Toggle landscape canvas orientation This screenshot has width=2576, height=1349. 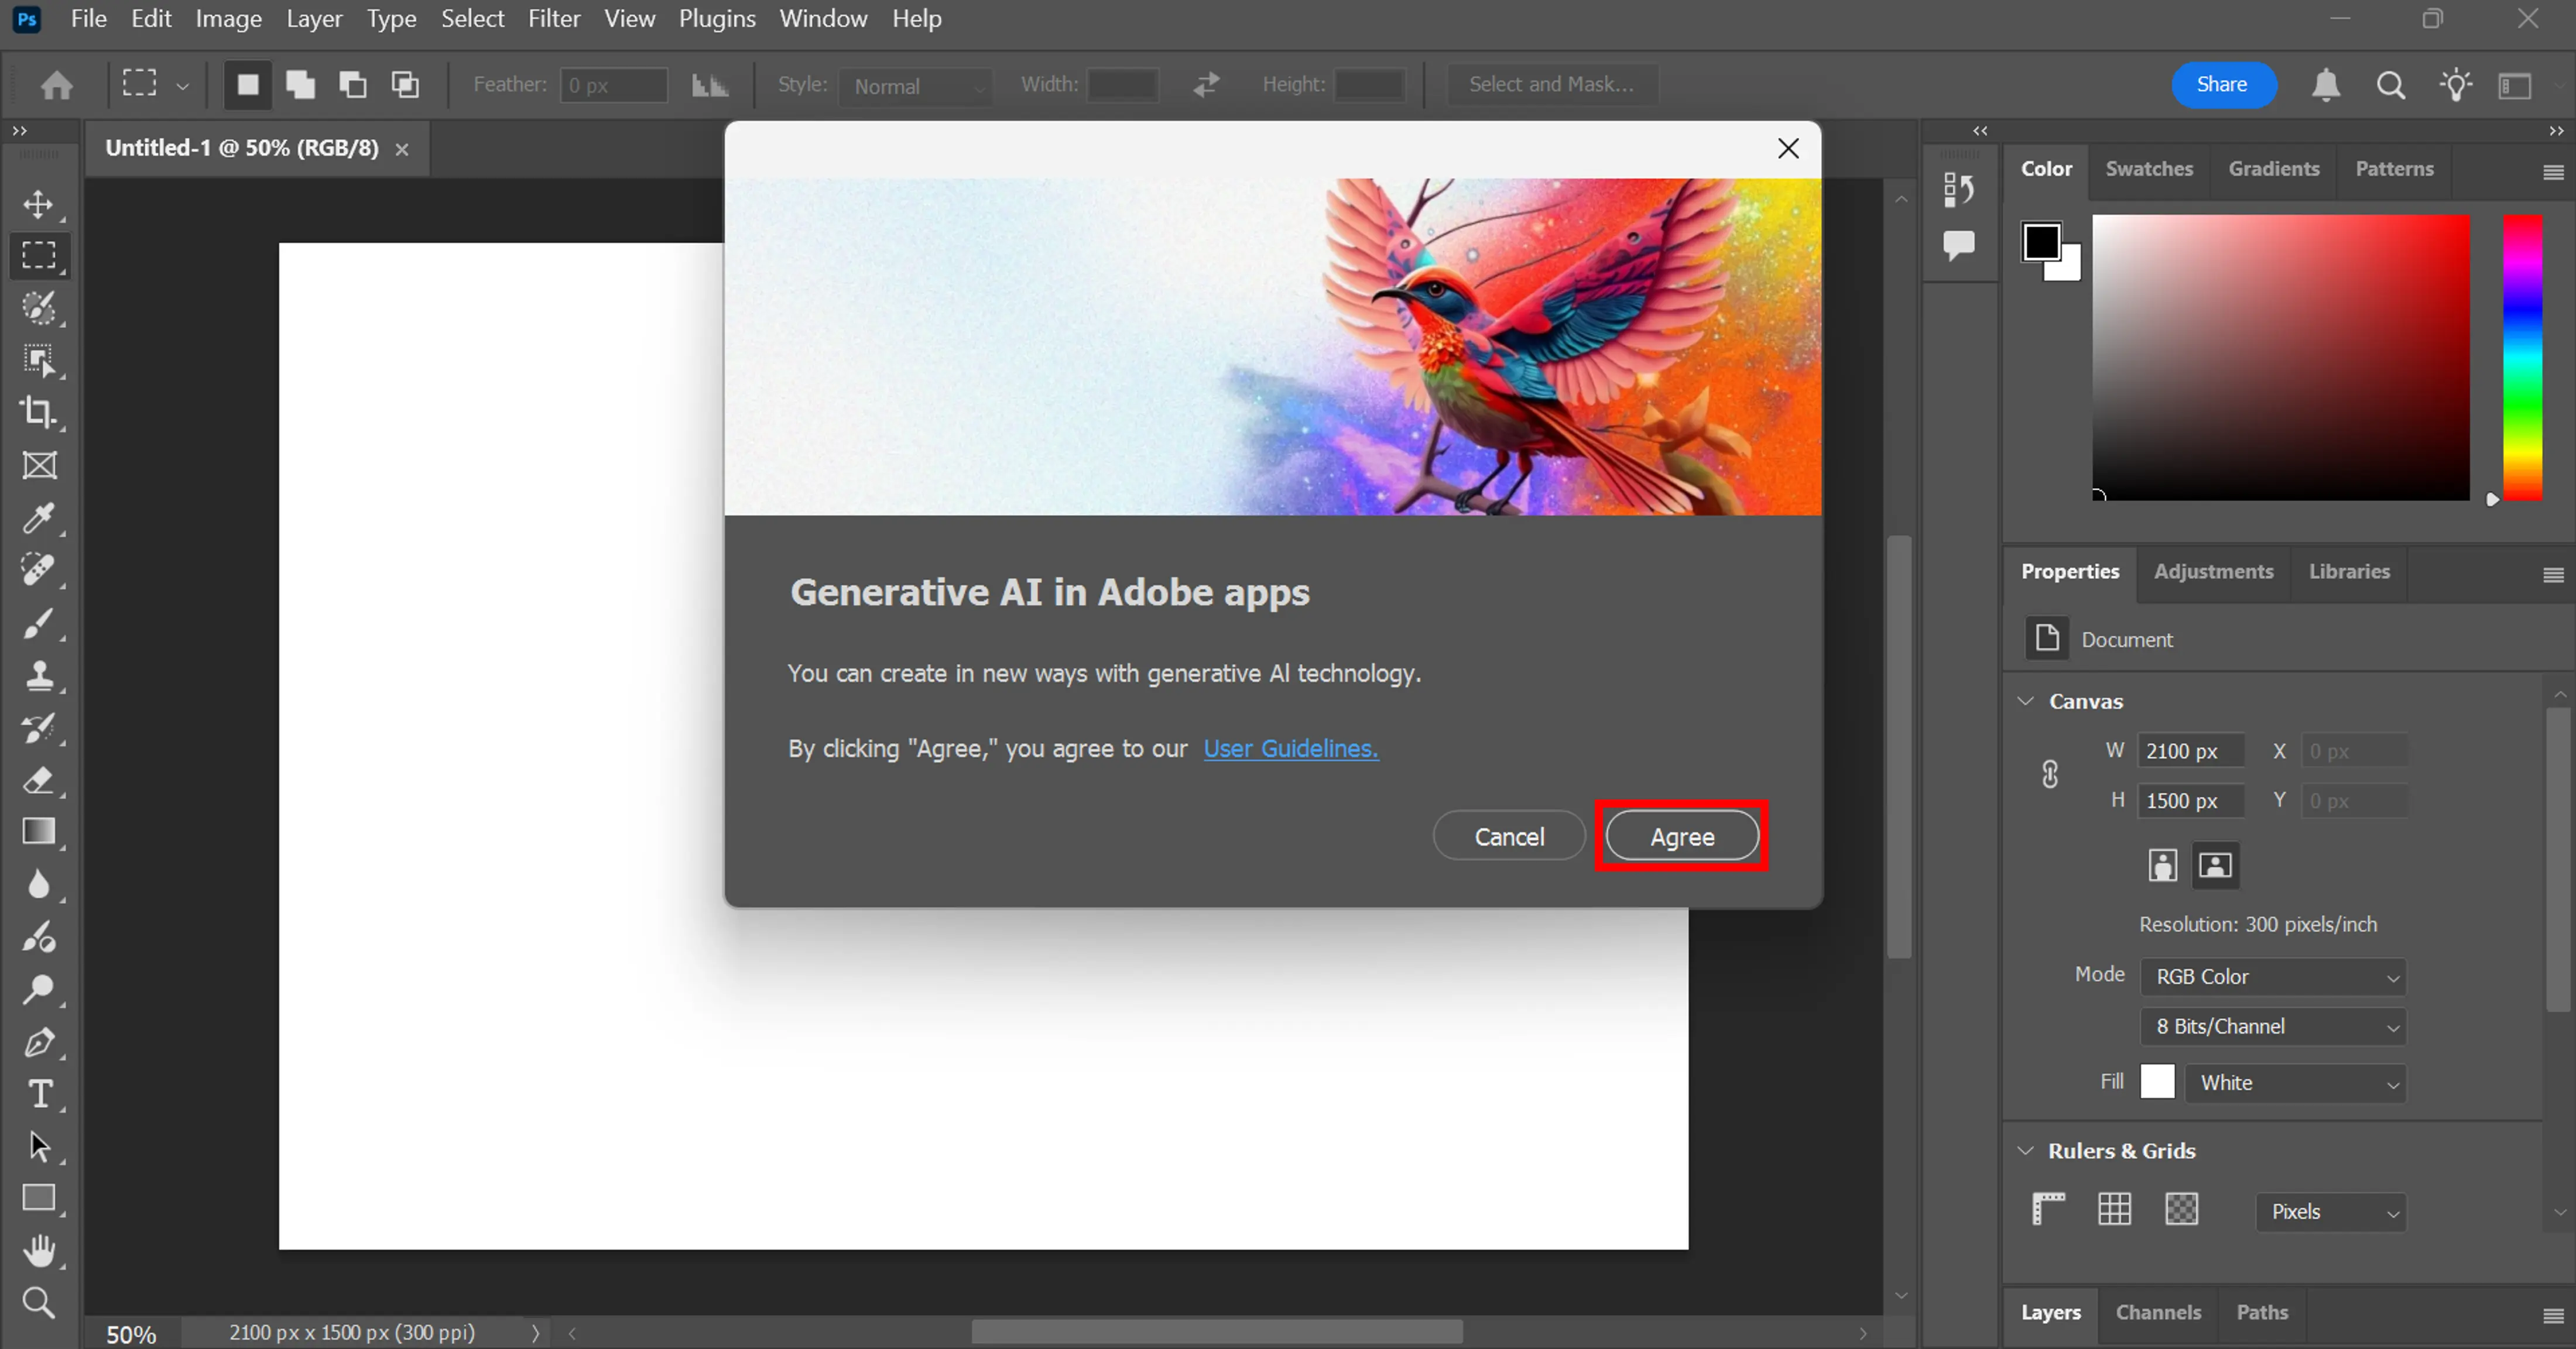tap(2215, 865)
